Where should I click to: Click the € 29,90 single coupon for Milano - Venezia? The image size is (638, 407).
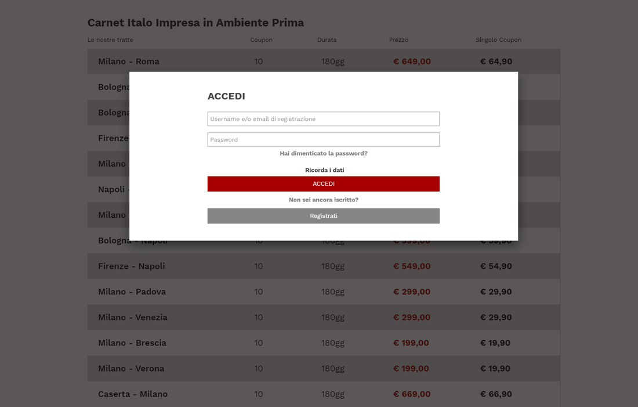[x=496, y=318]
